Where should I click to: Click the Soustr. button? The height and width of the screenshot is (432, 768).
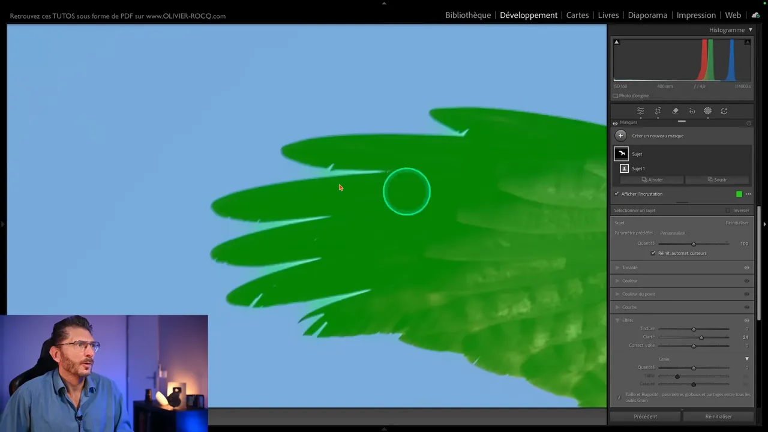coord(717,179)
